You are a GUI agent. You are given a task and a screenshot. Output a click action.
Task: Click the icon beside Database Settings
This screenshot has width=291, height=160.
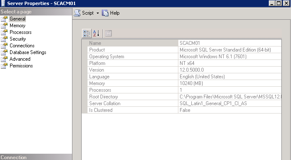tap(4, 52)
